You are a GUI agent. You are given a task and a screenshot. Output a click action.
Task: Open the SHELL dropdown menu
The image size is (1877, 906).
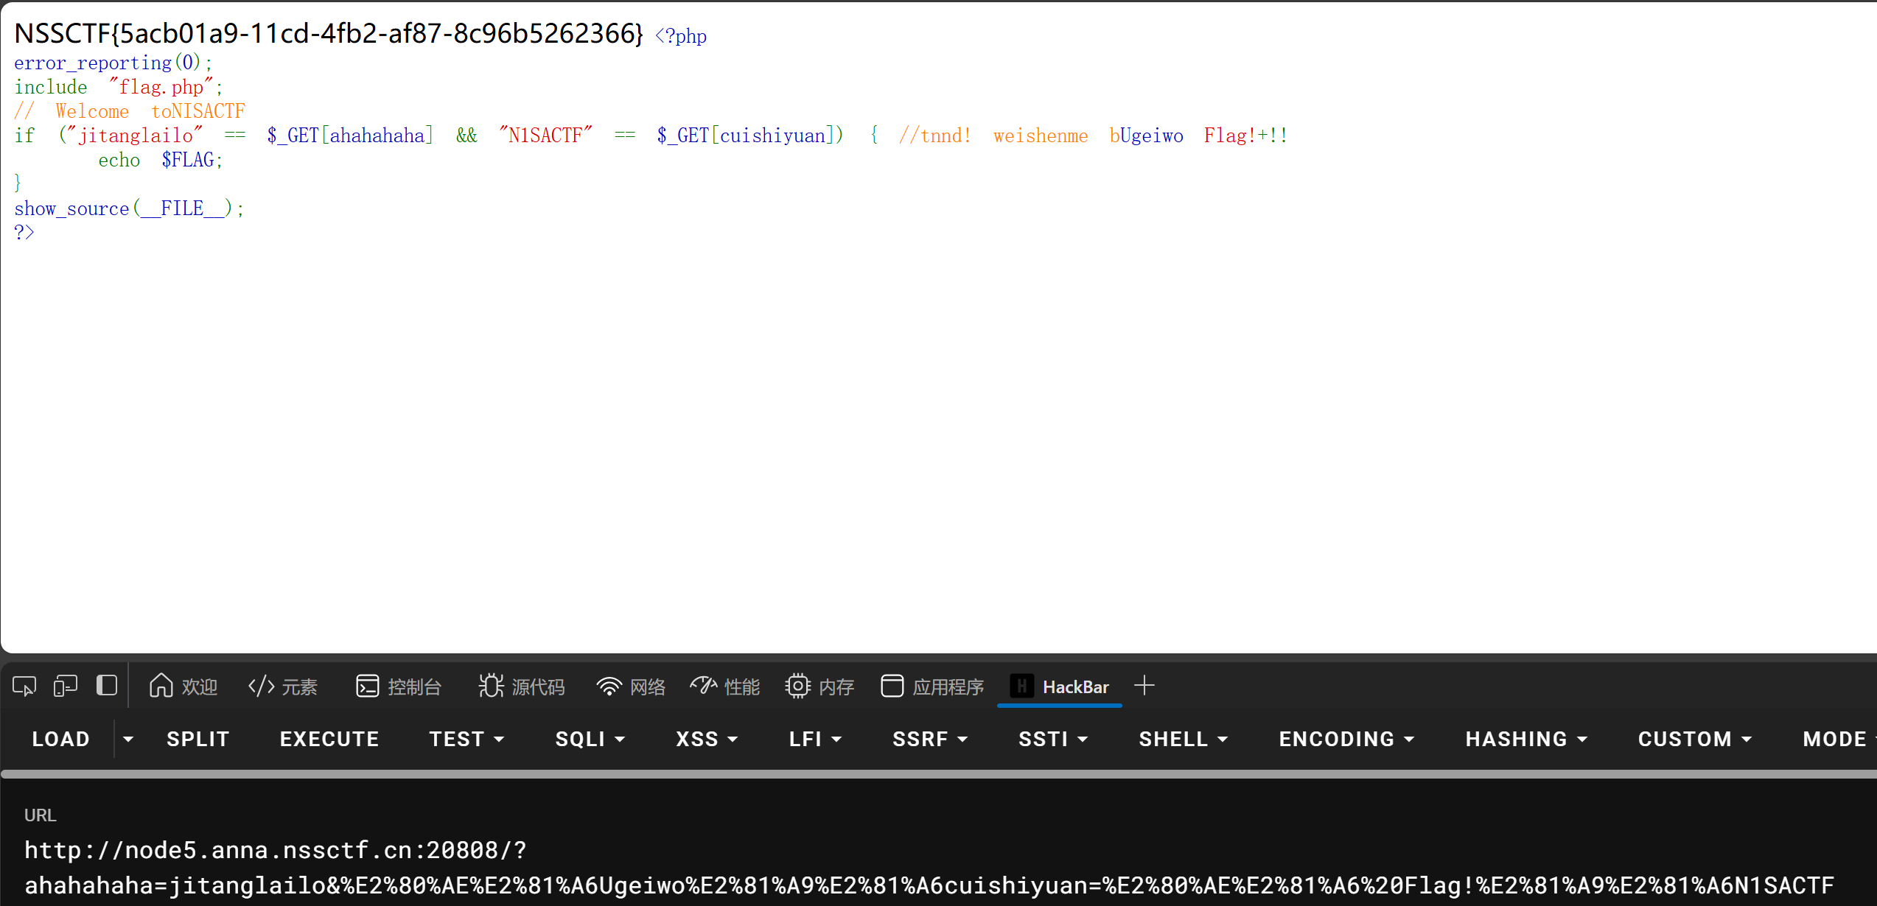point(1183,739)
